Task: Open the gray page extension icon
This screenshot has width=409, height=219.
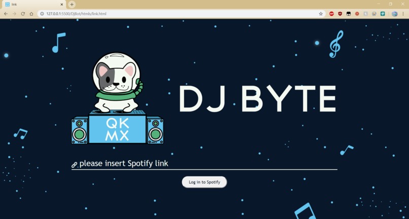Action: click(x=366, y=14)
